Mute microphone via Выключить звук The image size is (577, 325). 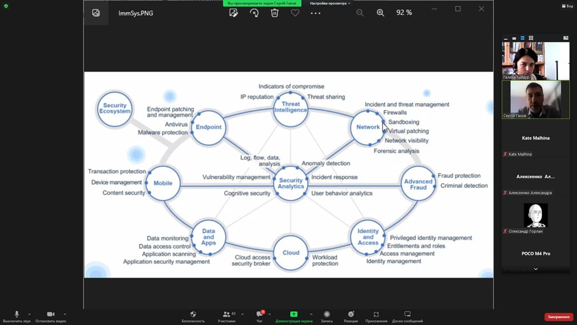pos(17,316)
